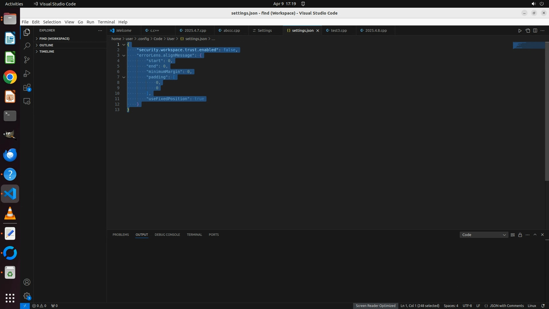The image size is (549, 309).
Task: Open the Terminal menu
Action: pos(106,22)
